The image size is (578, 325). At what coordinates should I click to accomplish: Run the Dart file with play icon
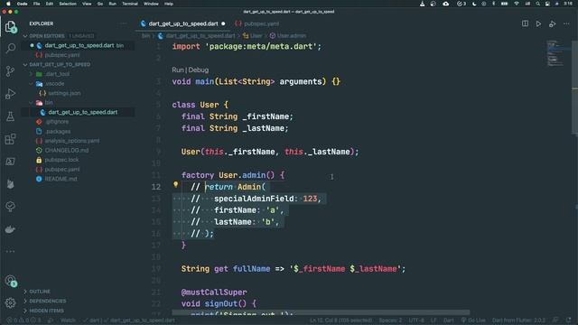[x=538, y=24]
